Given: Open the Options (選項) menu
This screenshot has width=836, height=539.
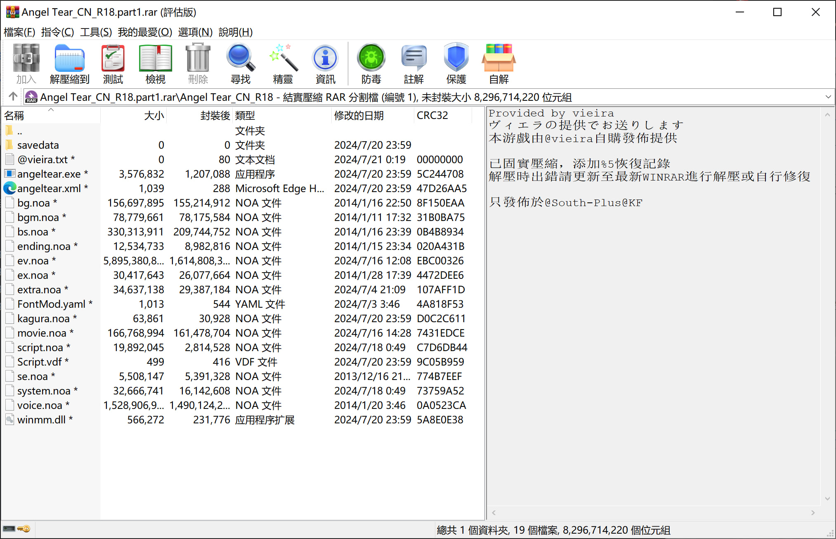Looking at the screenshot, I should (195, 32).
